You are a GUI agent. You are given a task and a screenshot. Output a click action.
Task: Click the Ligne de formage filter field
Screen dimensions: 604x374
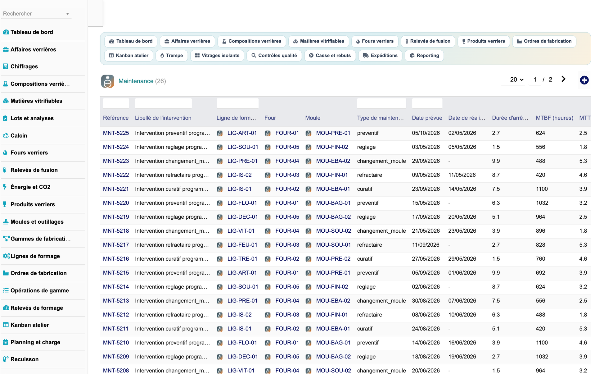[x=237, y=103]
